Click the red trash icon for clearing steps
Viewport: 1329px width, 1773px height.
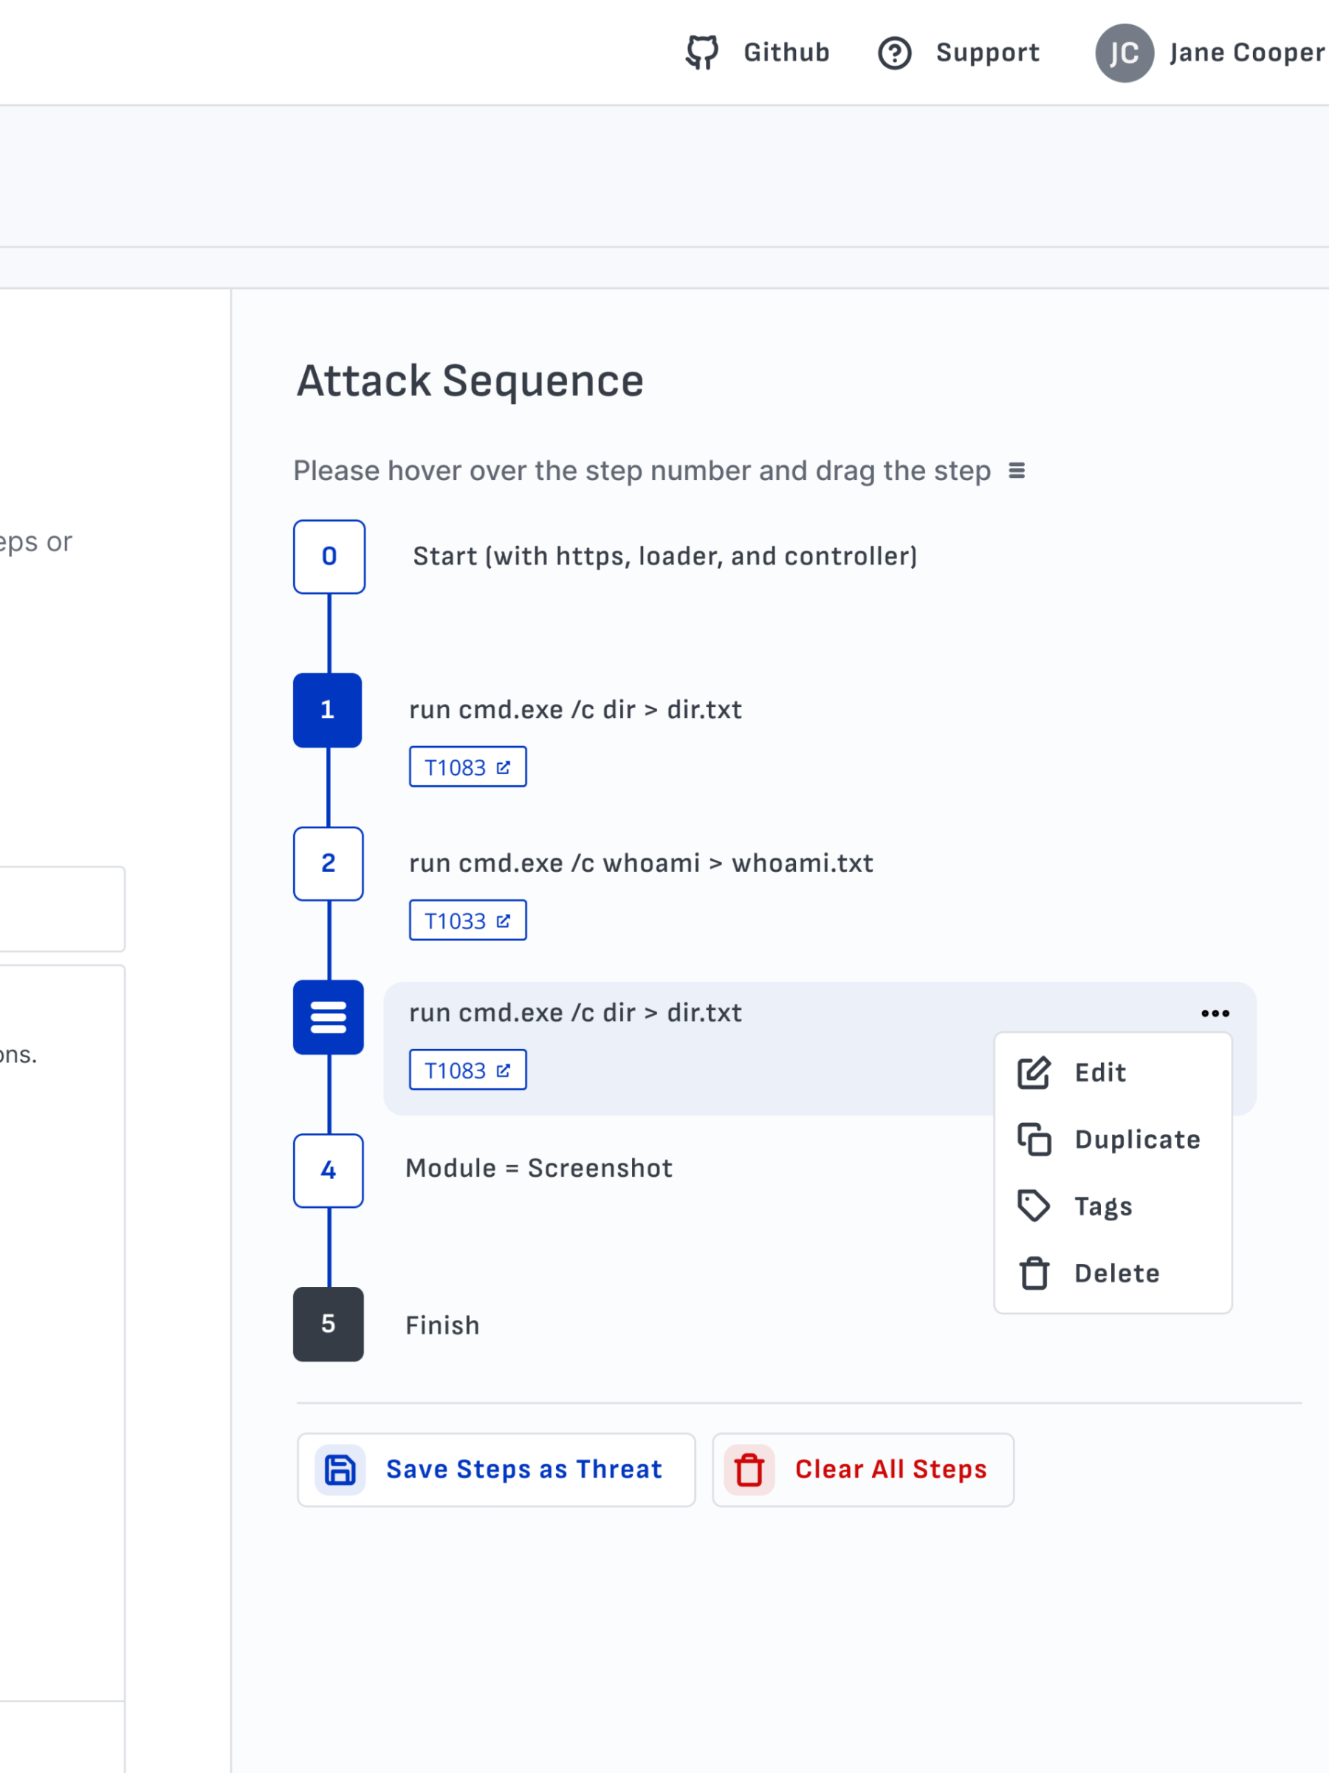pyautogui.click(x=749, y=1469)
